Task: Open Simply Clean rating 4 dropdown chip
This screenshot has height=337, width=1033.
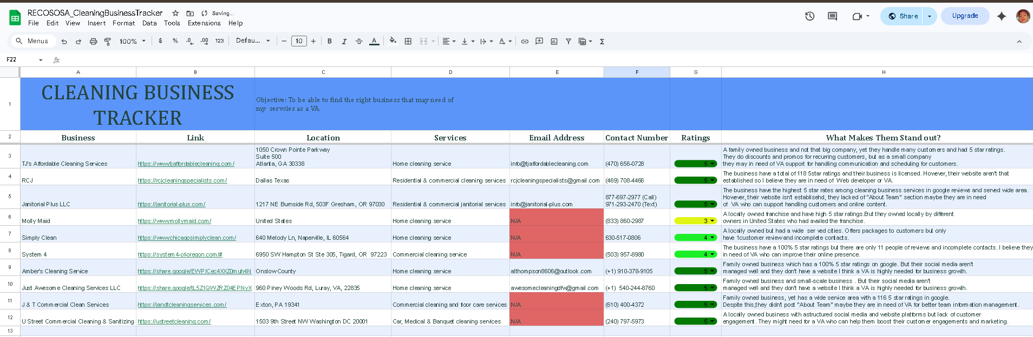Action: (695, 238)
